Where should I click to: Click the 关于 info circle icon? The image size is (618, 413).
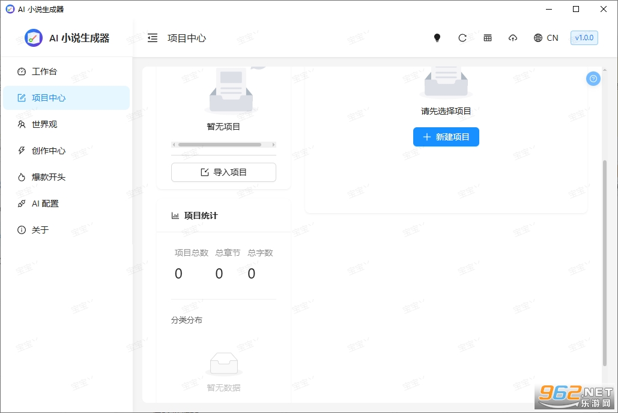click(22, 230)
